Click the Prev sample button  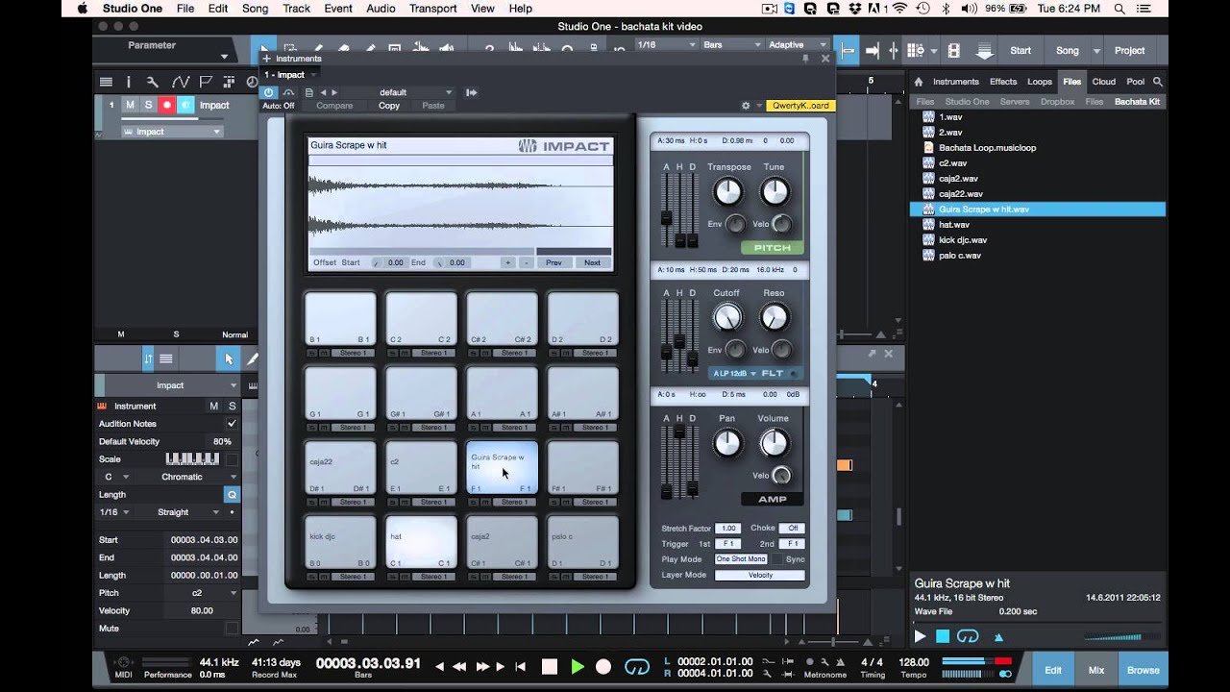coord(553,262)
